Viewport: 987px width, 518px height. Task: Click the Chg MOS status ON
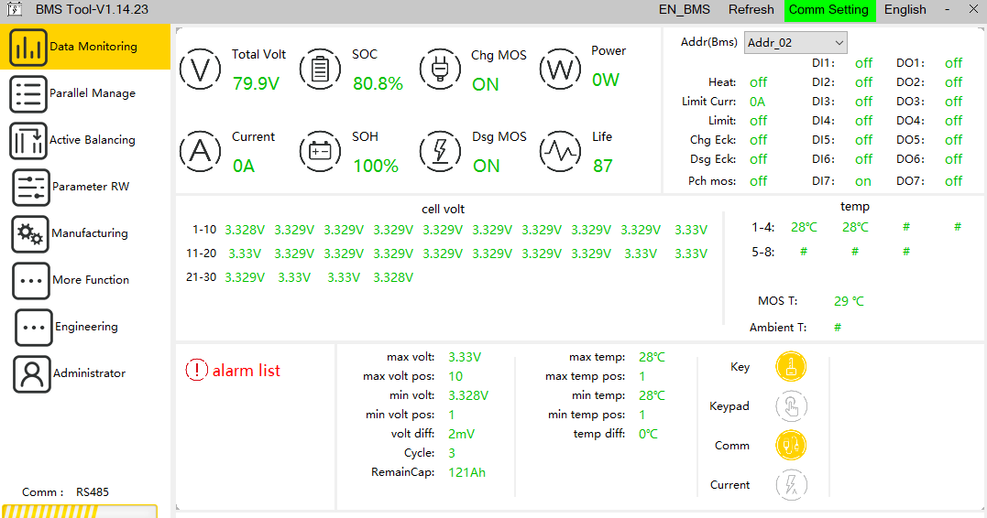click(486, 84)
